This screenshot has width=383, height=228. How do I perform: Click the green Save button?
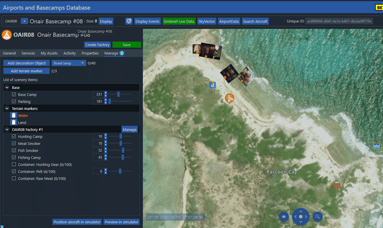point(126,45)
